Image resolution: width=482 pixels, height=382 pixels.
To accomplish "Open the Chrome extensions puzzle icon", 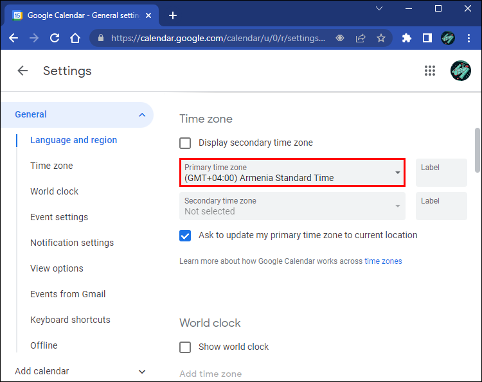I will 406,38.
